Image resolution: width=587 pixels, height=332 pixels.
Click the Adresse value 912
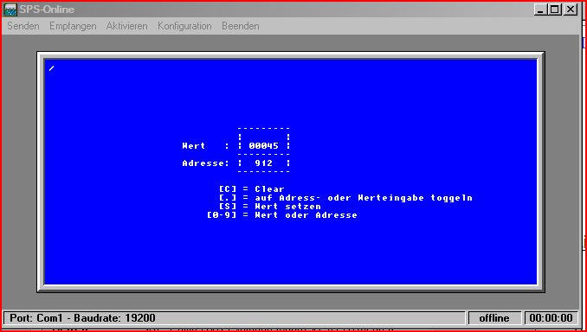[263, 163]
